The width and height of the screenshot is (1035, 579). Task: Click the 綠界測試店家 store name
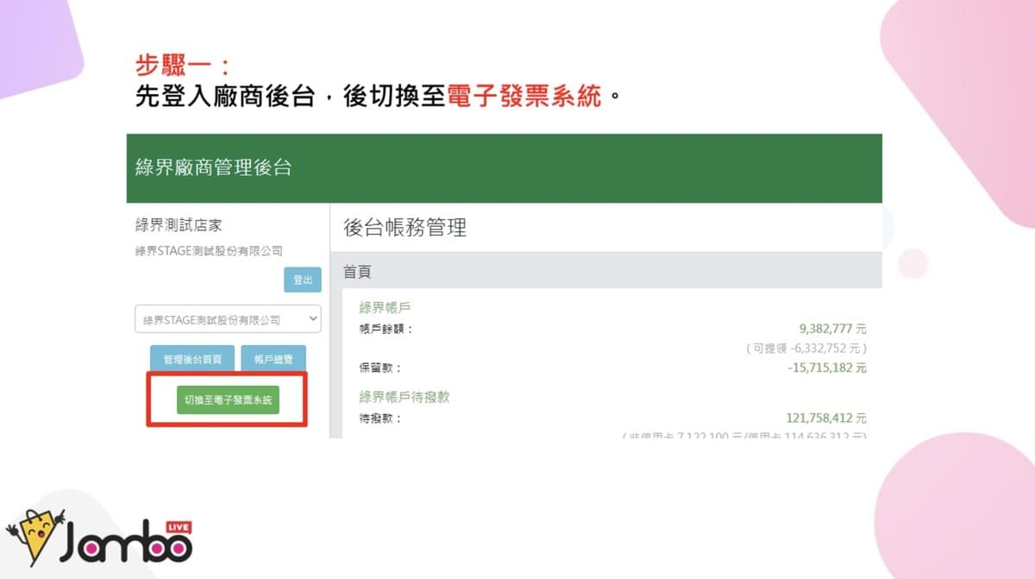[179, 224]
